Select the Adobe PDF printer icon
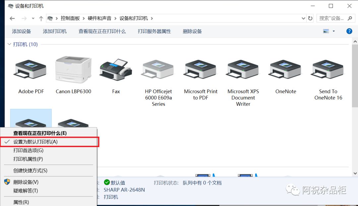The width and height of the screenshot is (358, 206). click(x=30, y=69)
